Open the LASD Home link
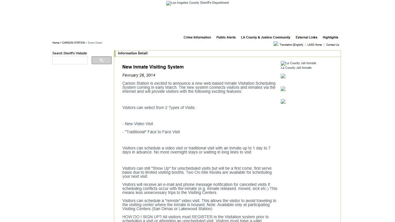Image resolution: width=395 pixels, height=222 pixels. (x=314, y=45)
